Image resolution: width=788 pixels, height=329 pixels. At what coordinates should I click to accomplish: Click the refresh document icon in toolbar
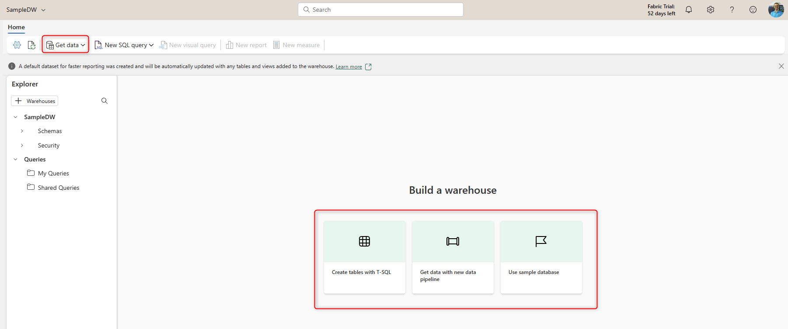click(x=31, y=45)
